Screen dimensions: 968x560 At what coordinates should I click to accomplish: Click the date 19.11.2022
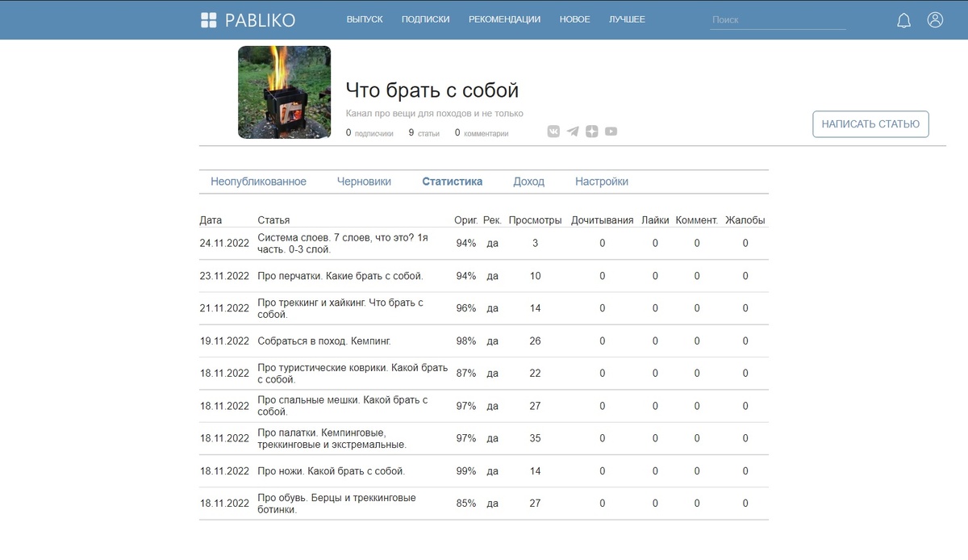[x=224, y=341]
